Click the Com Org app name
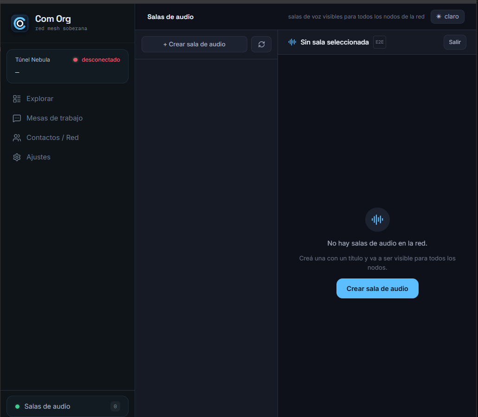This screenshot has width=478, height=417. click(53, 19)
